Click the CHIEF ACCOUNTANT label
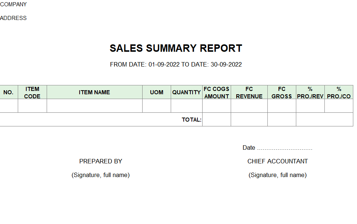The height and width of the screenshot is (224, 357). pyautogui.click(x=277, y=161)
